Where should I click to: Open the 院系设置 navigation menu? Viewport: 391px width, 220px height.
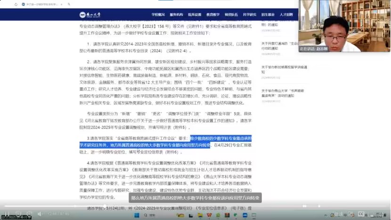coord(195,15)
